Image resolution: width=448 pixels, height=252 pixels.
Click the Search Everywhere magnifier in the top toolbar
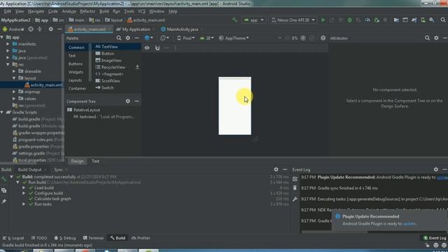coord(443,20)
